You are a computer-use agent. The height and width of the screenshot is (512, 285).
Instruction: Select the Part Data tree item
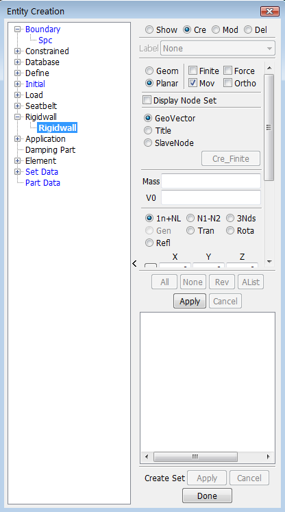[x=42, y=183]
